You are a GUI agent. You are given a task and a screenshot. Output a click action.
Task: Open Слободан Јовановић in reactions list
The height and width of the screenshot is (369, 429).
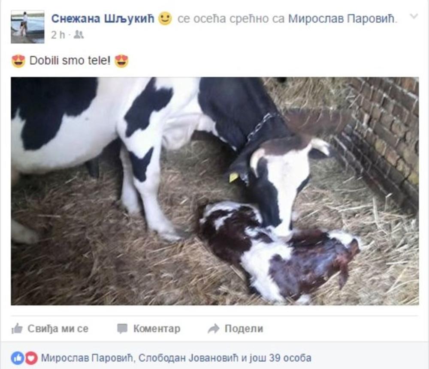[188, 358]
